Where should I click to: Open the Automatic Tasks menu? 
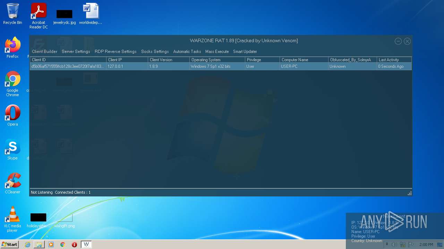coord(187,52)
